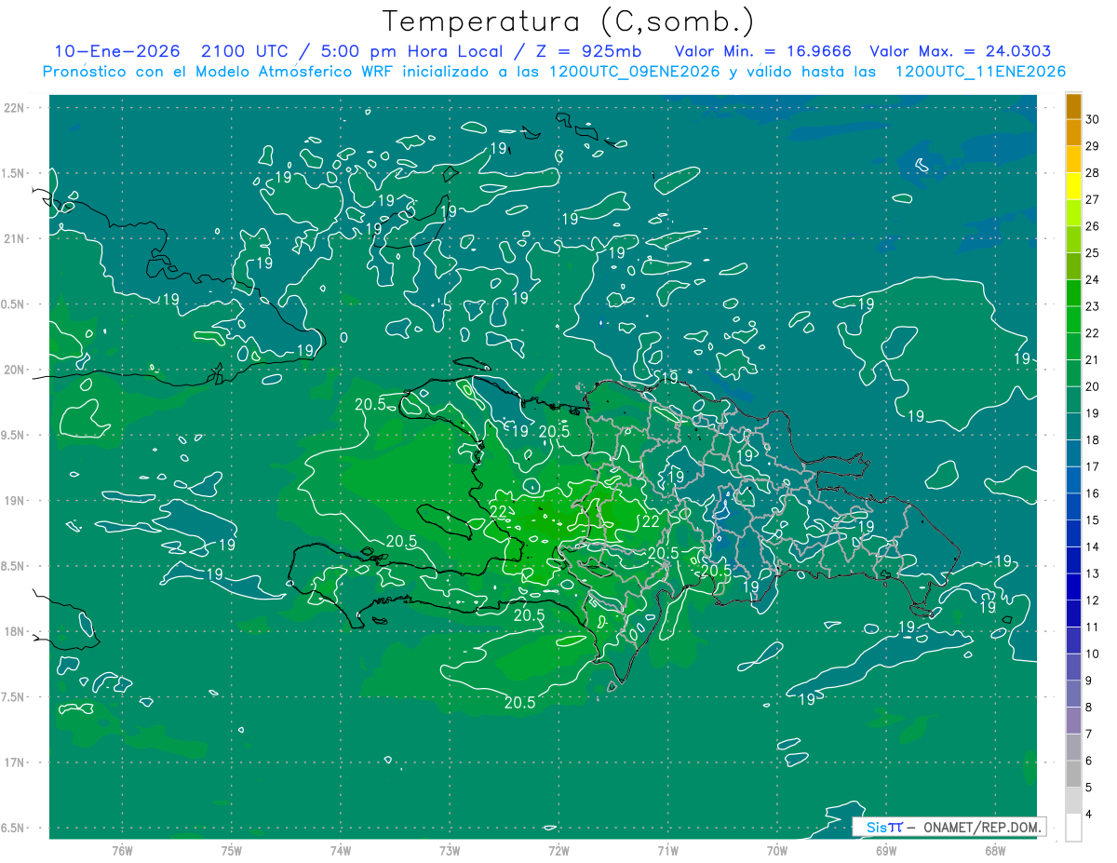Screen dimensions: 1117x863
Task: Click the 18N latitude label
Action: point(16,631)
